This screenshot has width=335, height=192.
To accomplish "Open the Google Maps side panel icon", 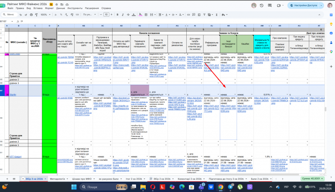I will (331, 52).
